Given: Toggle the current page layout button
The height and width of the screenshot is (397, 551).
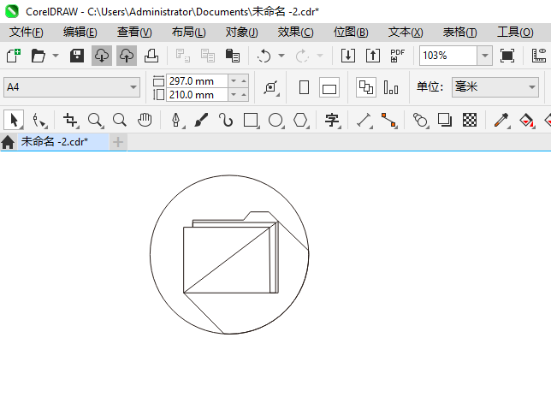Looking at the screenshot, I should [391, 87].
